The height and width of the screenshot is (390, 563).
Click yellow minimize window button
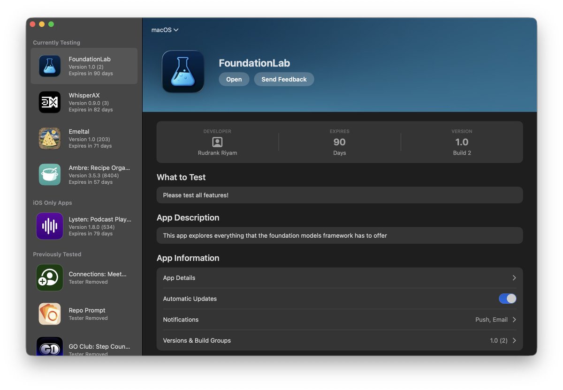(42, 24)
